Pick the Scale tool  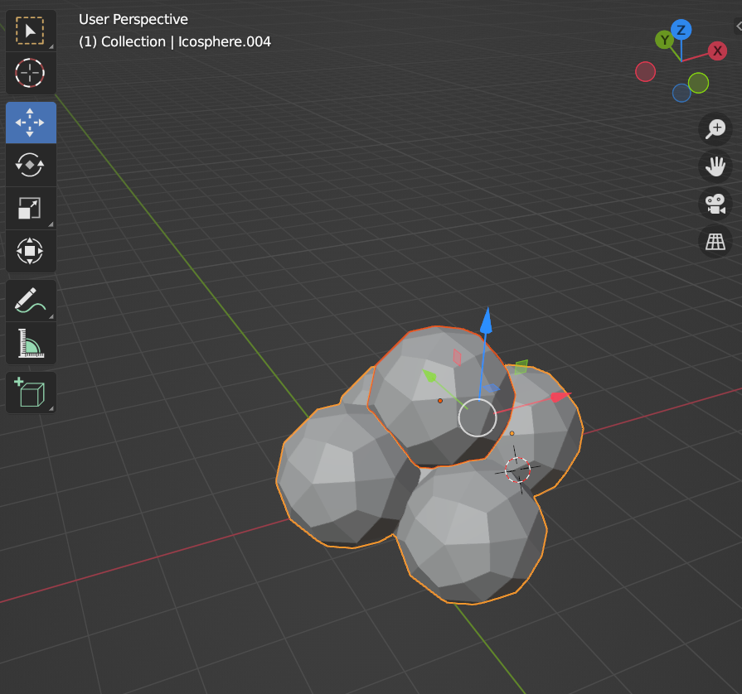31,208
